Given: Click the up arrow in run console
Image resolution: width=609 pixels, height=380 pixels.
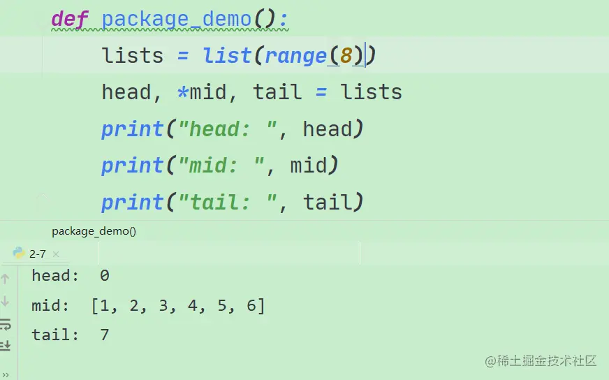Looking at the screenshot, I should [x=5, y=279].
